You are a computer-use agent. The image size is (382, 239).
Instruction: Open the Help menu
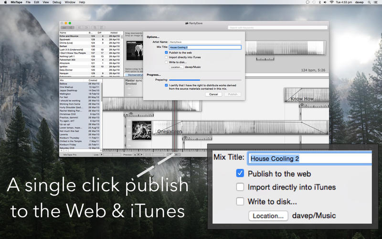82,2
